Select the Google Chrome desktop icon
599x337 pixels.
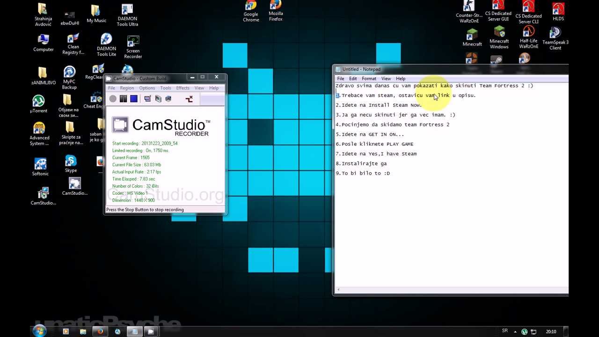(251, 11)
